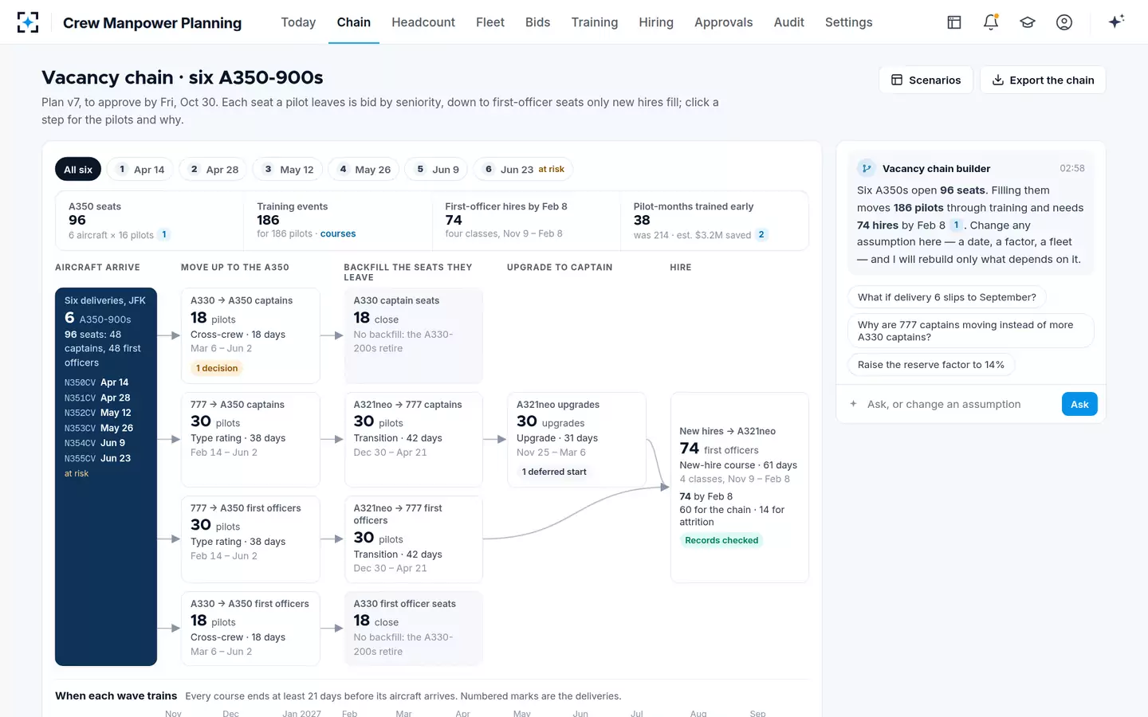This screenshot has width=1148, height=717.
Task: Go to the Hiring tab
Action: coord(656,22)
